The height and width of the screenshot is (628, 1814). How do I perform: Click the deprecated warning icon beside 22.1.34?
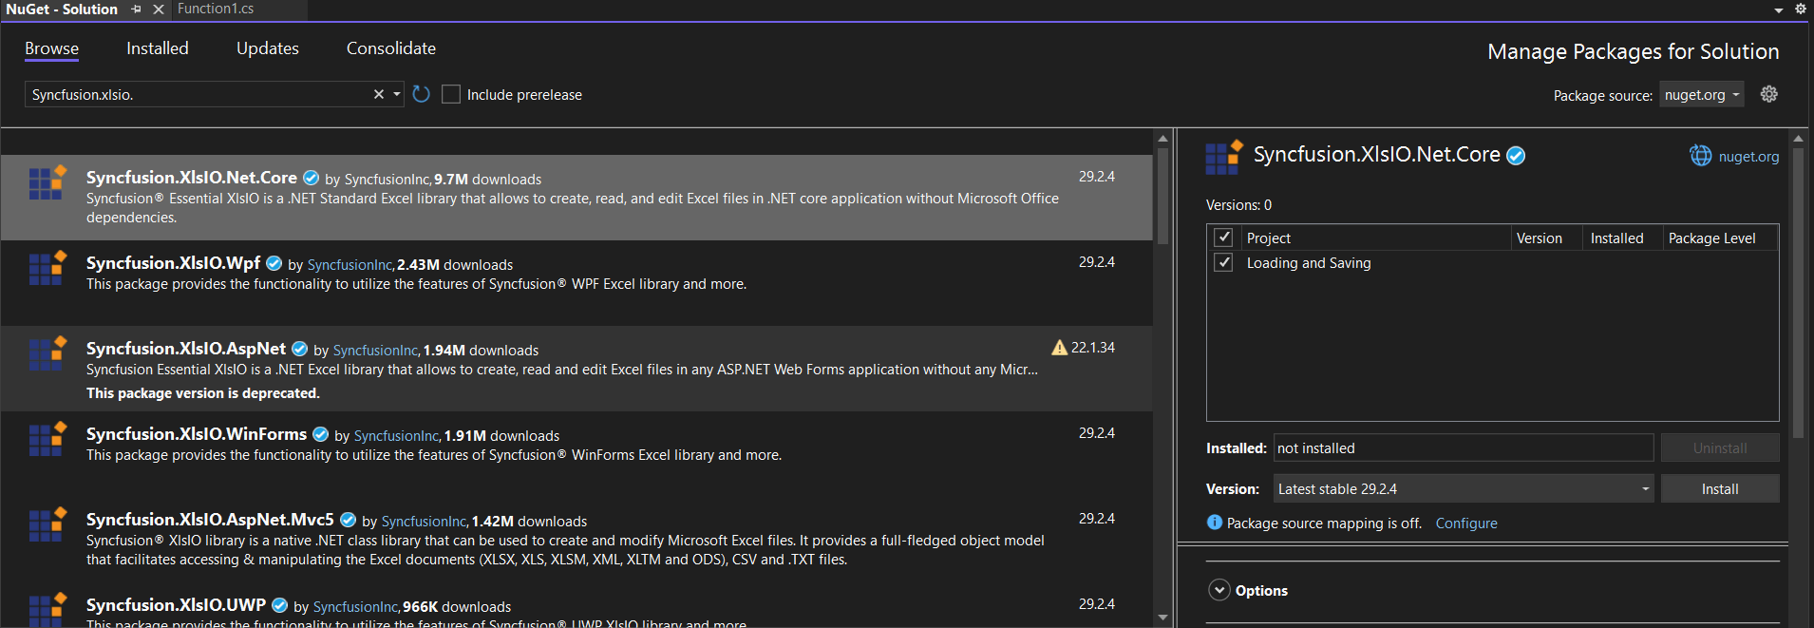pos(1059,348)
